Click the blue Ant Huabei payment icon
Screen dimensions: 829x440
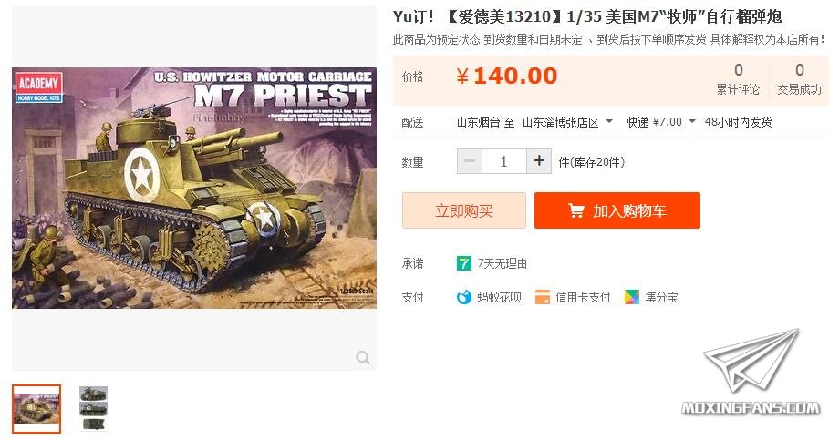click(463, 297)
